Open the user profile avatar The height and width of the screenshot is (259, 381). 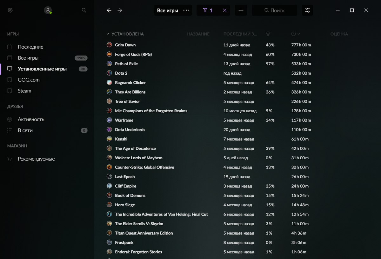click(48, 10)
